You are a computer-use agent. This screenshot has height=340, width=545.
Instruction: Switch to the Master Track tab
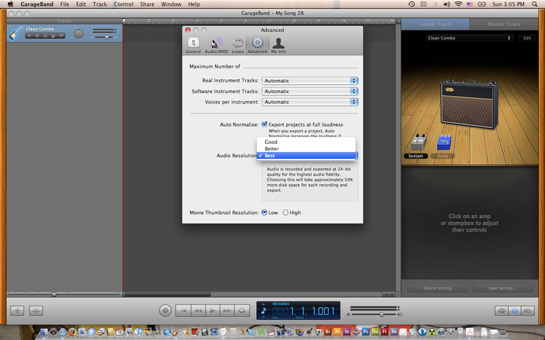tap(504, 24)
